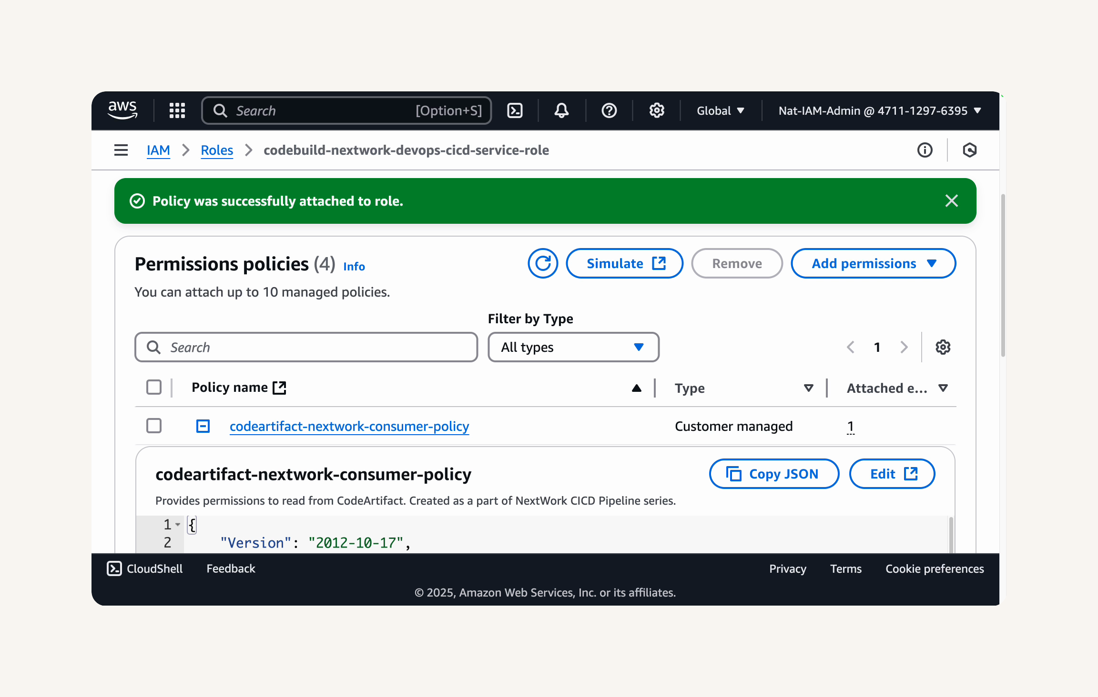Edit the consumer policy
The height and width of the screenshot is (697, 1098).
(x=892, y=474)
